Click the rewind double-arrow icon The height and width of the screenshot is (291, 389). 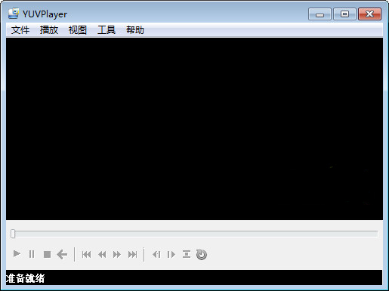[x=102, y=255]
